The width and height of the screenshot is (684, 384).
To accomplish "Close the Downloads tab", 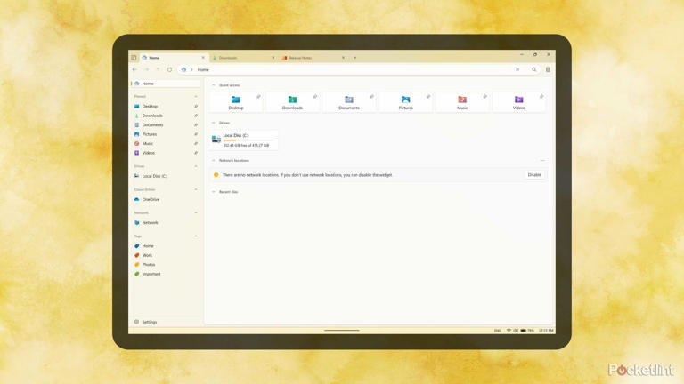I will (273, 58).
